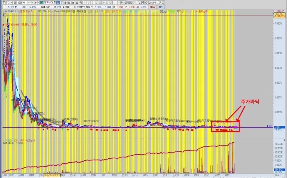287x178 pixels.
Task: Click the 에코바이오 legend label on chart
Action: [x=11, y=11]
